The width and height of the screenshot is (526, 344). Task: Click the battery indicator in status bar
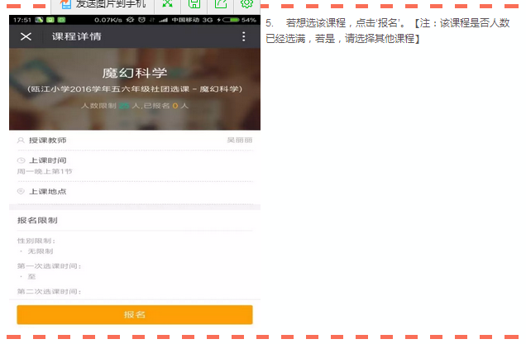pyautogui.click(x=231, y=20)
